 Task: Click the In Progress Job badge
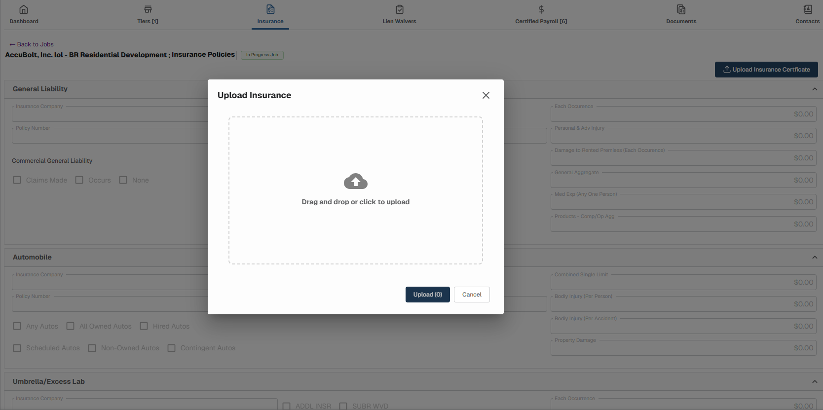[x=262, y=55]
